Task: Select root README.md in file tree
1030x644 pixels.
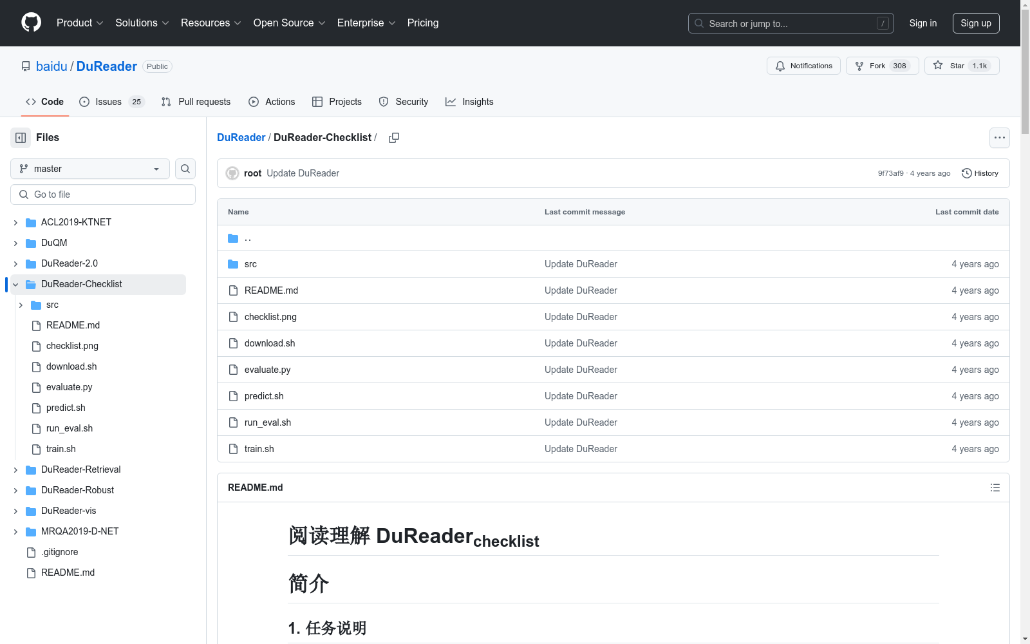Action: point(68,573)
